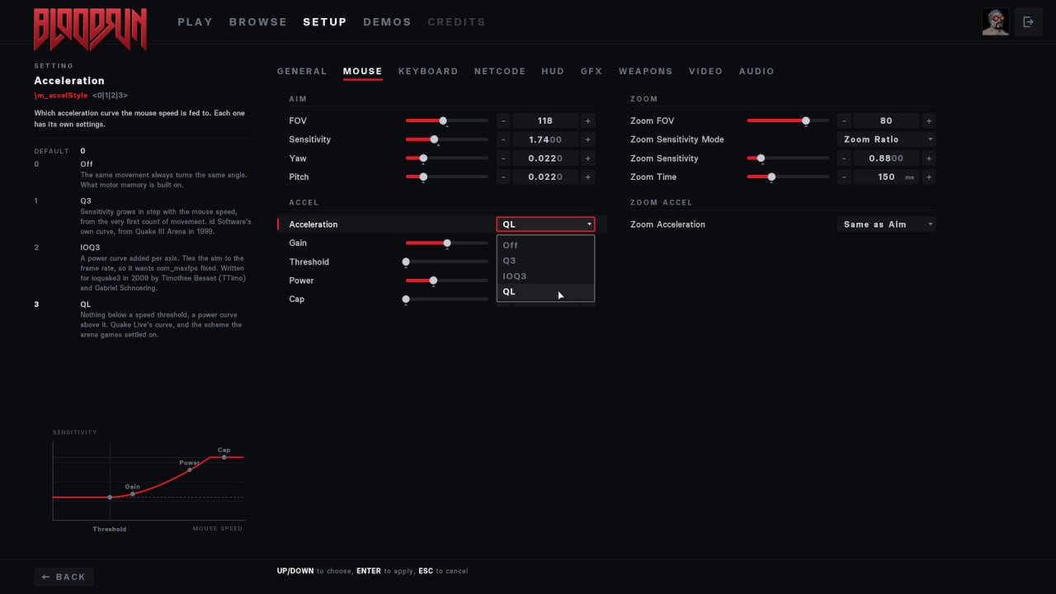Click the Zoom FOV value field 80

(887, 120)
